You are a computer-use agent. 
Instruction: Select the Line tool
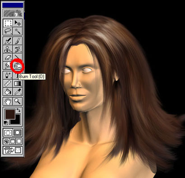click(x=18, y=58)
